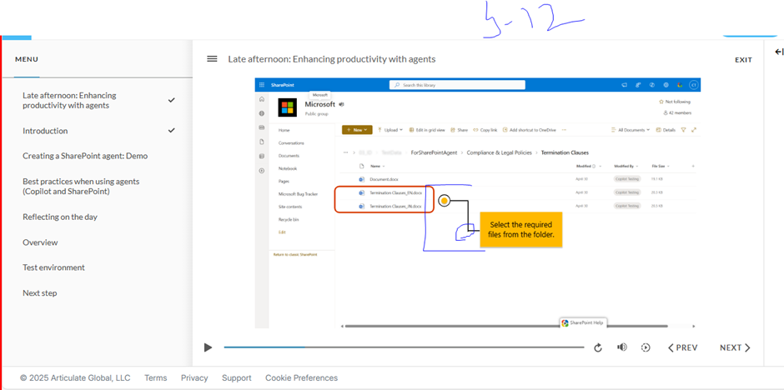This screenshot has height=390, width=784.
Task: Open the Compliance & Legal Policies breadcrumb
Action: coord(500,152)
